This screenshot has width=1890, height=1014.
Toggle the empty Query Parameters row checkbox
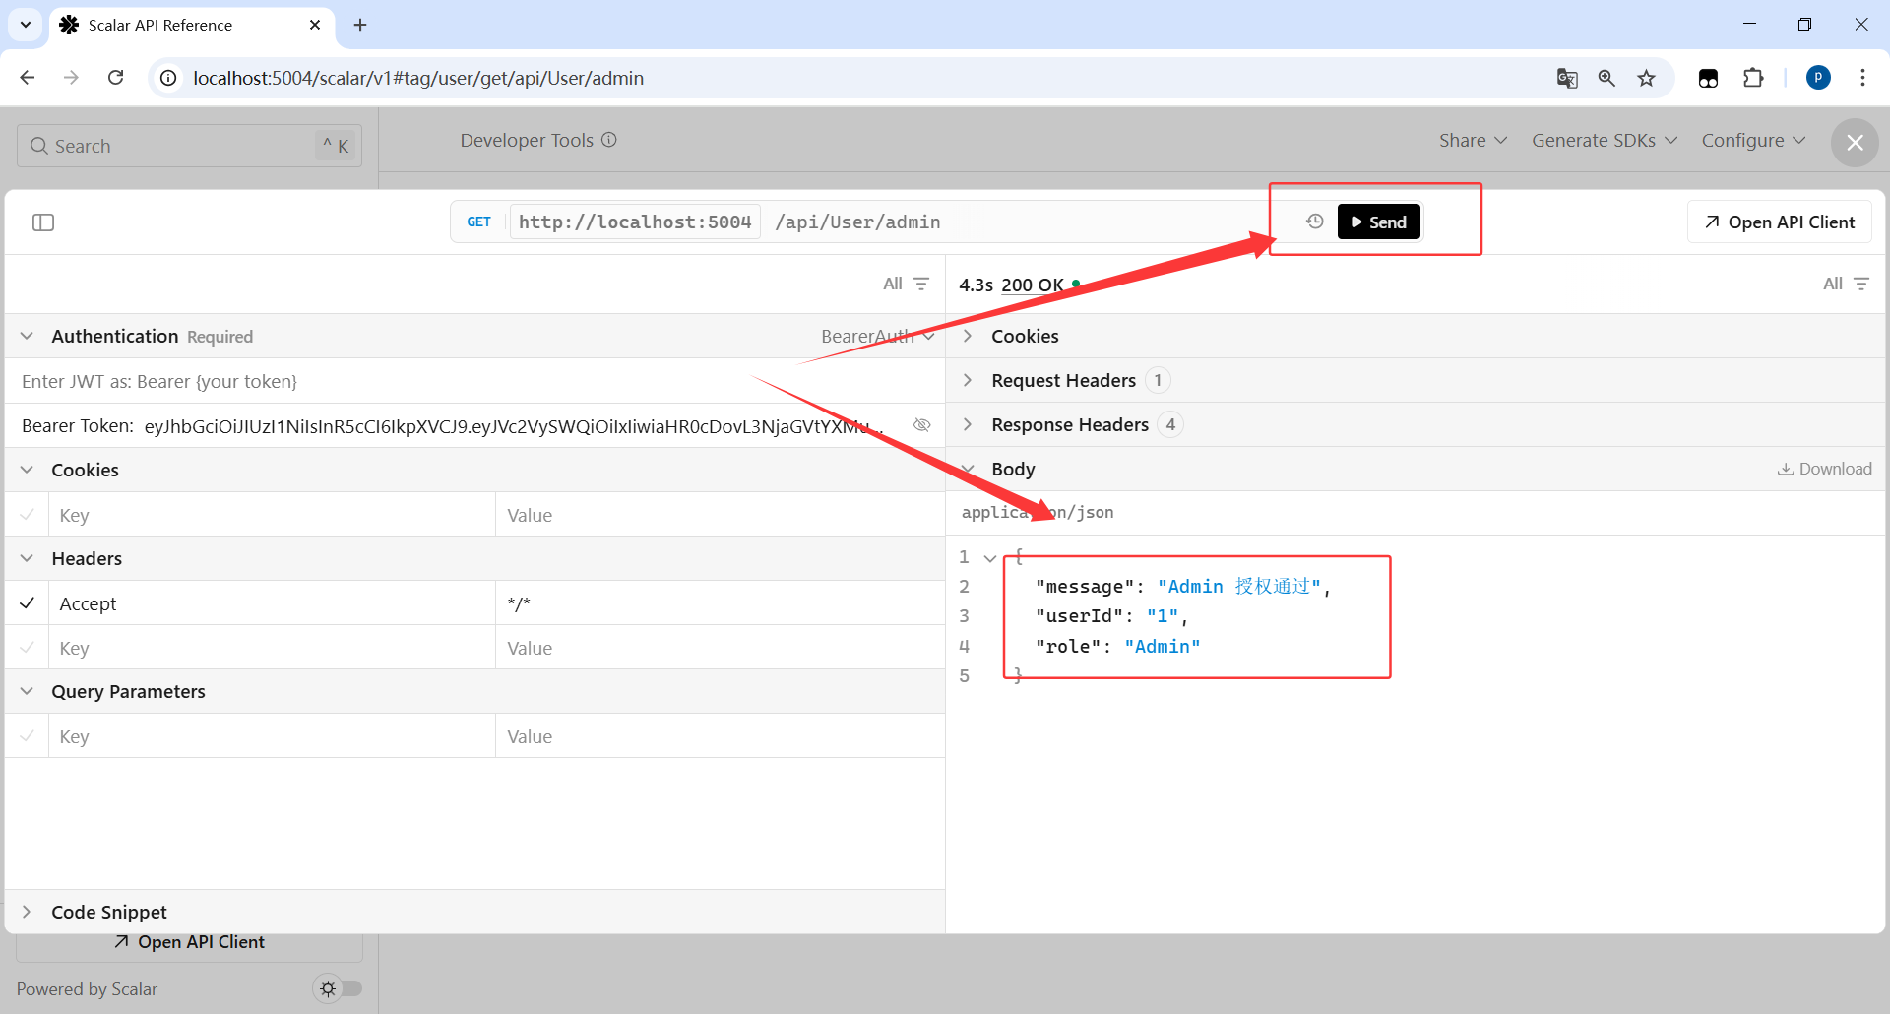click(27, 735)
